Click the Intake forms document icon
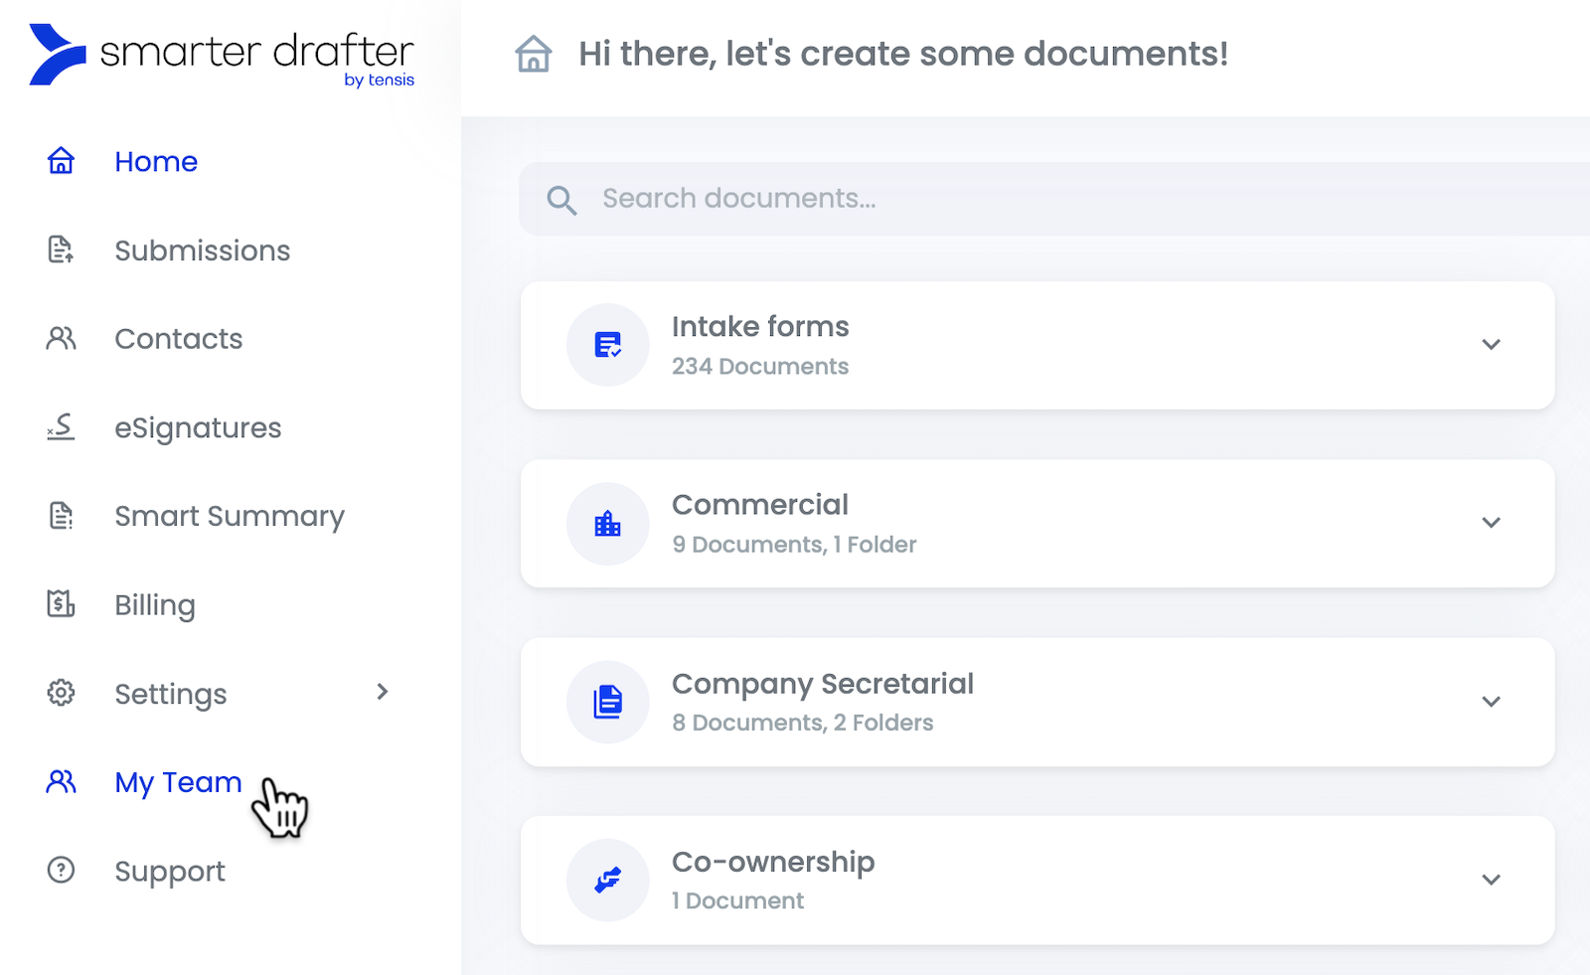Screen dimensions: 1590x975 pyautogui.click(x=607, y=345)
